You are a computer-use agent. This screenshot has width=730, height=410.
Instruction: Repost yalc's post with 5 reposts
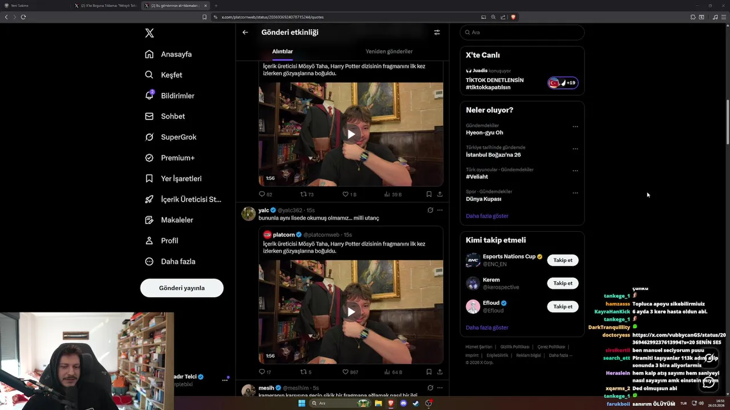[306, 372]
